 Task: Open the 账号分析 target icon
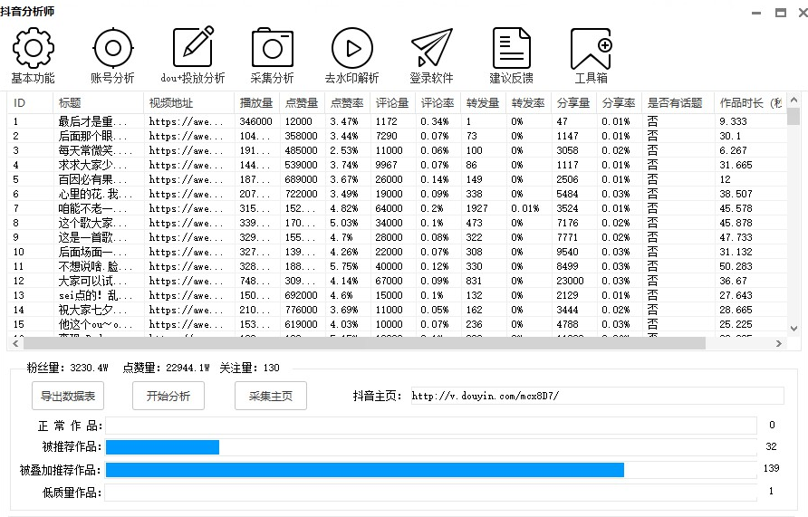coord(112,48)
